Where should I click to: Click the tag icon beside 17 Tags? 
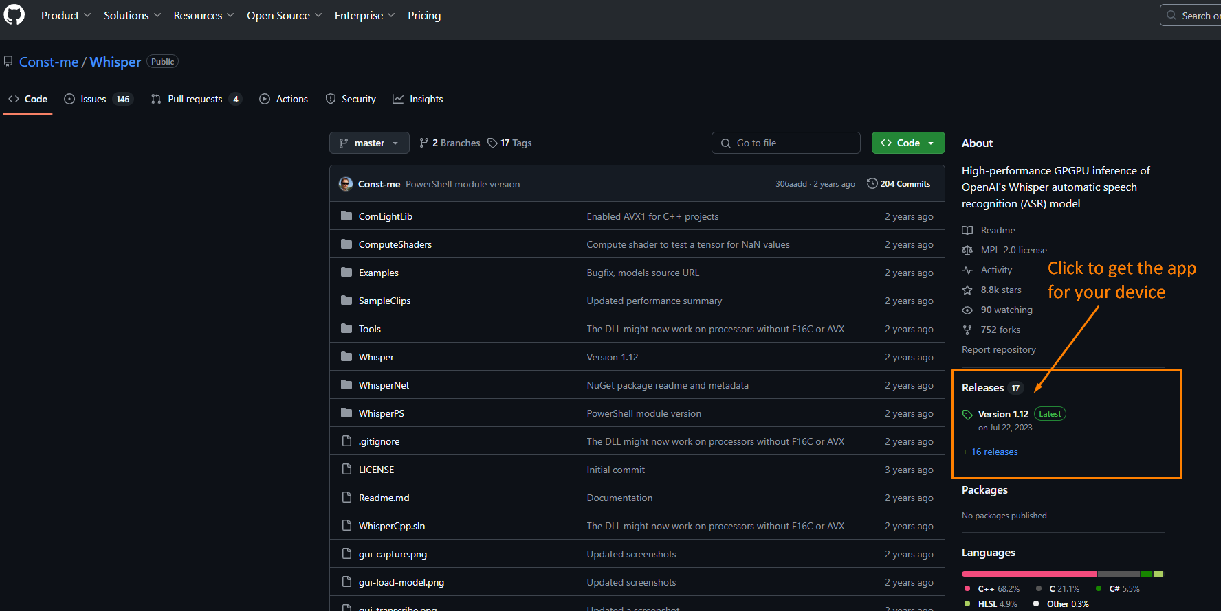(492, 143)
